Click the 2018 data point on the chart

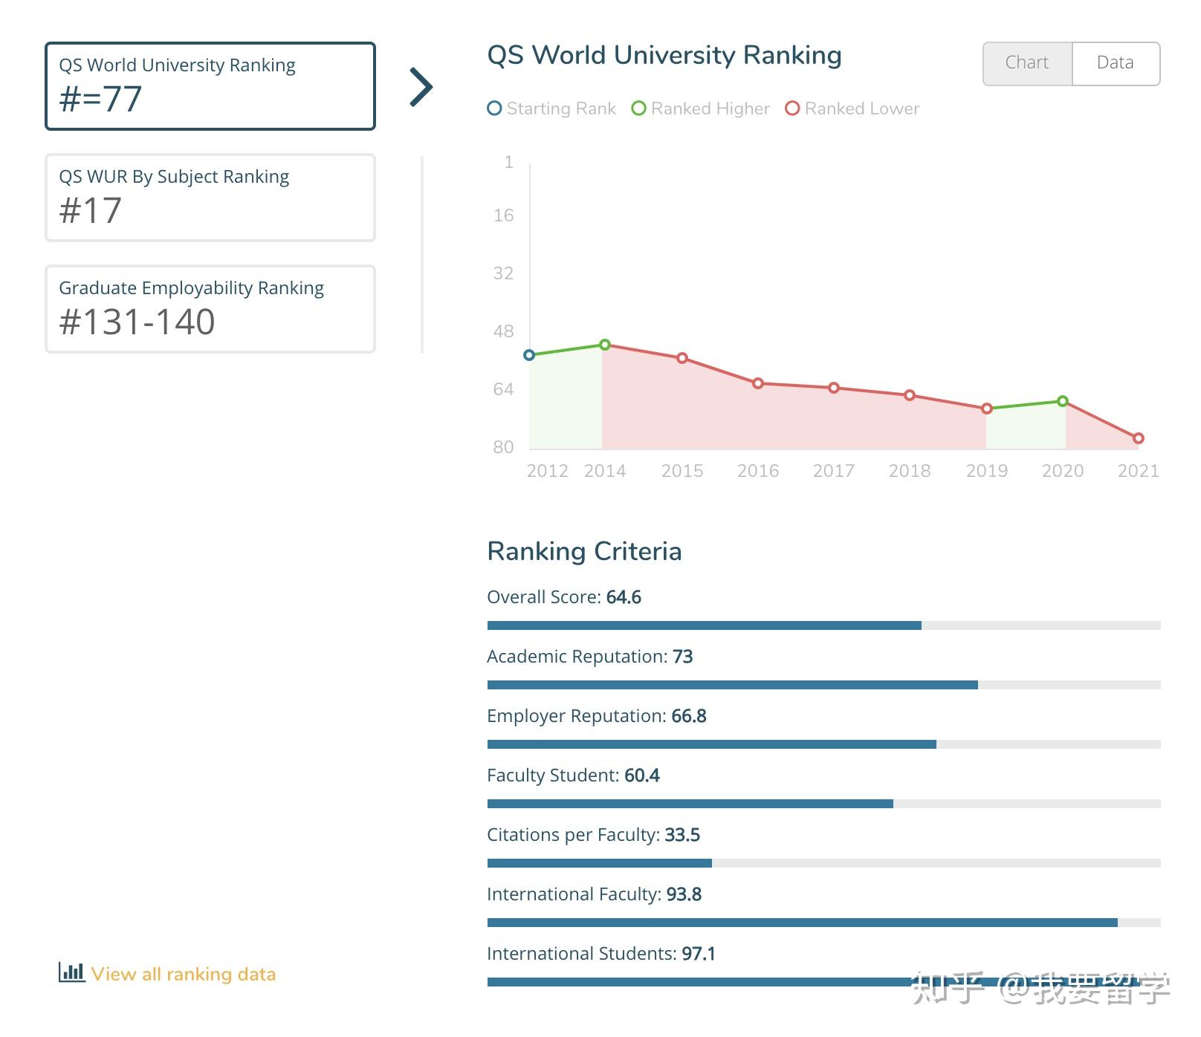pos(910,395)
